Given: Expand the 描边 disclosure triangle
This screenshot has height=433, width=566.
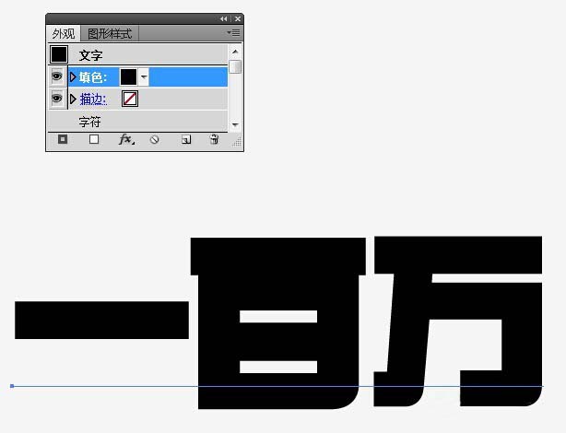Looking at the screenshot, I should (73, 99).
